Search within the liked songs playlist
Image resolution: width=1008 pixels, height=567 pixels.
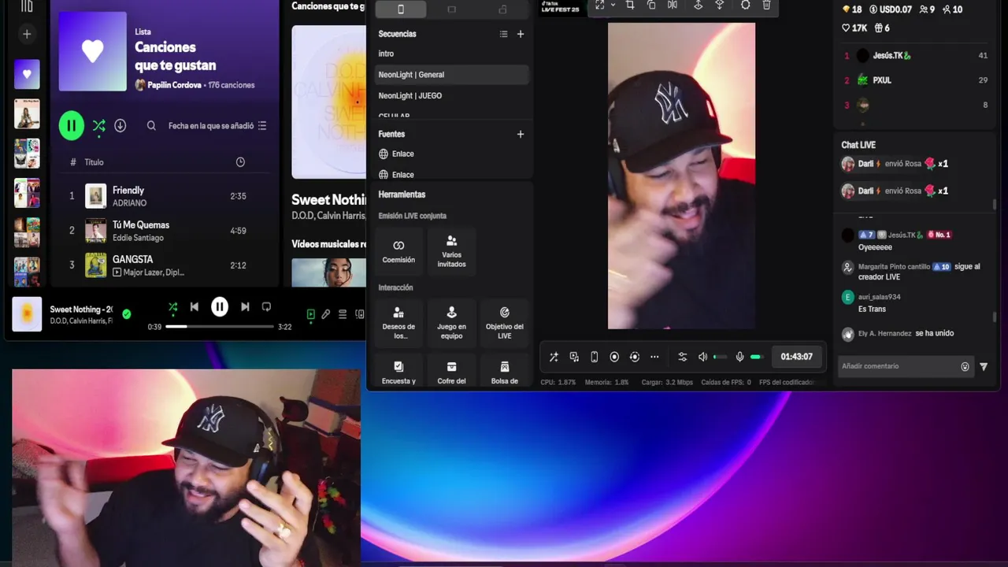151,125
